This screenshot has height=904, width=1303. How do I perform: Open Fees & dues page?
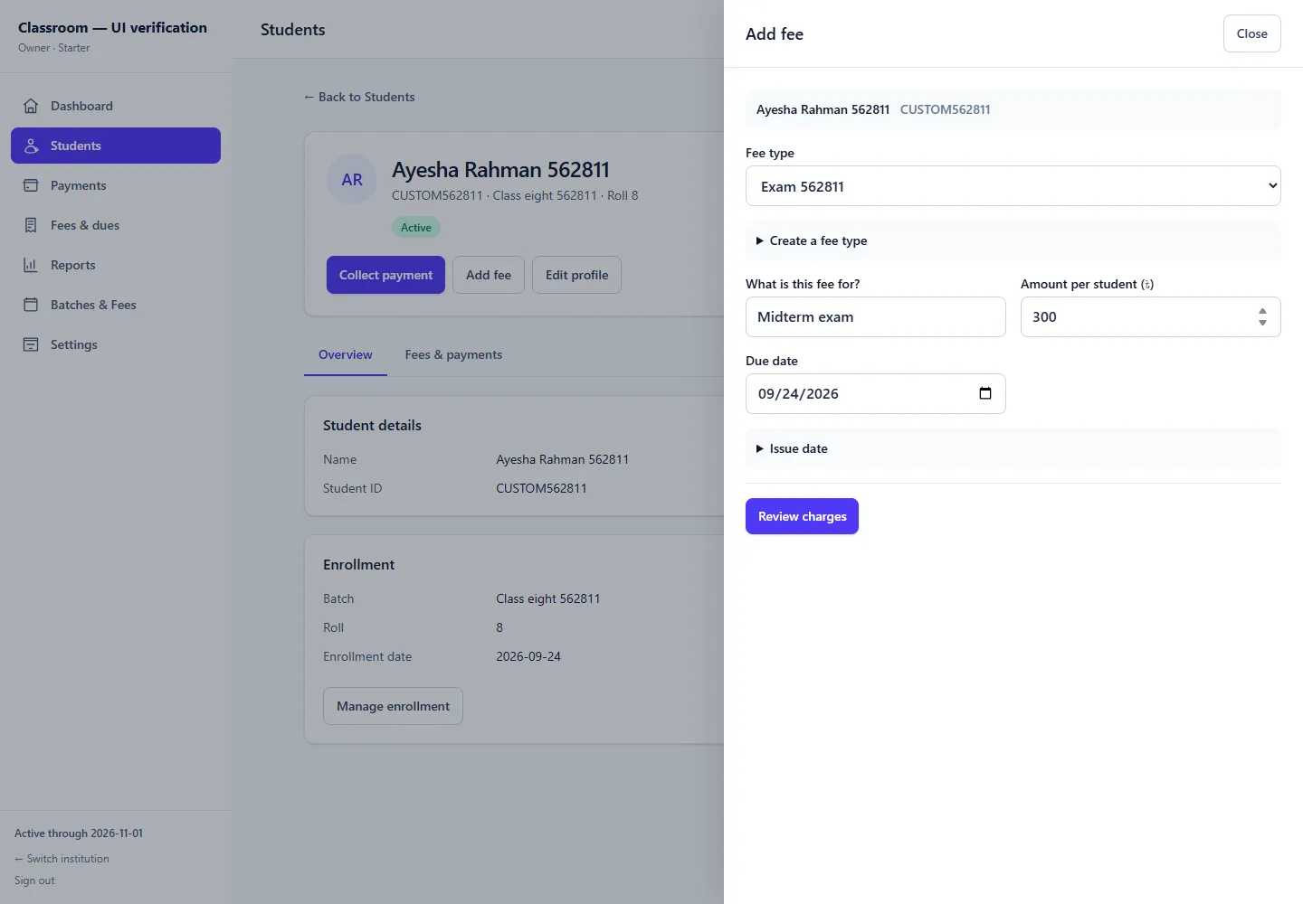116,225
